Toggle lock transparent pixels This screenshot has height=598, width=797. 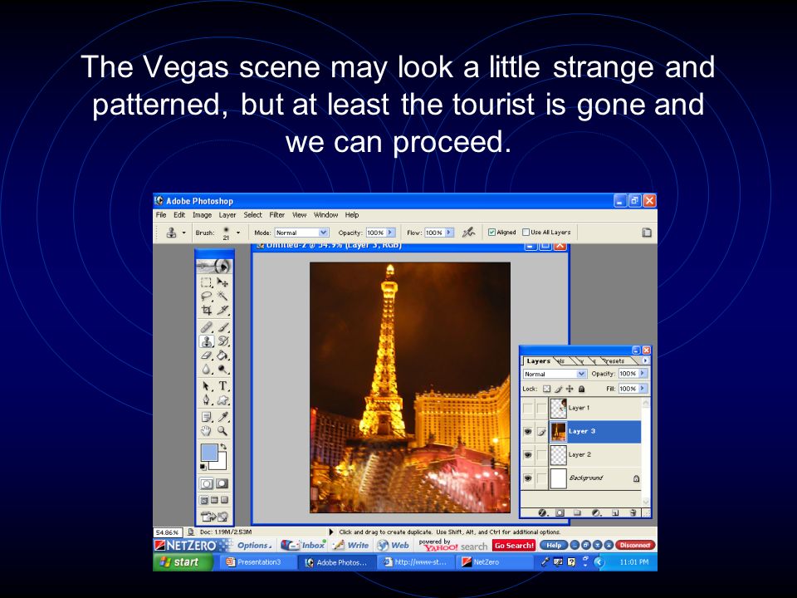coord(546,389)
